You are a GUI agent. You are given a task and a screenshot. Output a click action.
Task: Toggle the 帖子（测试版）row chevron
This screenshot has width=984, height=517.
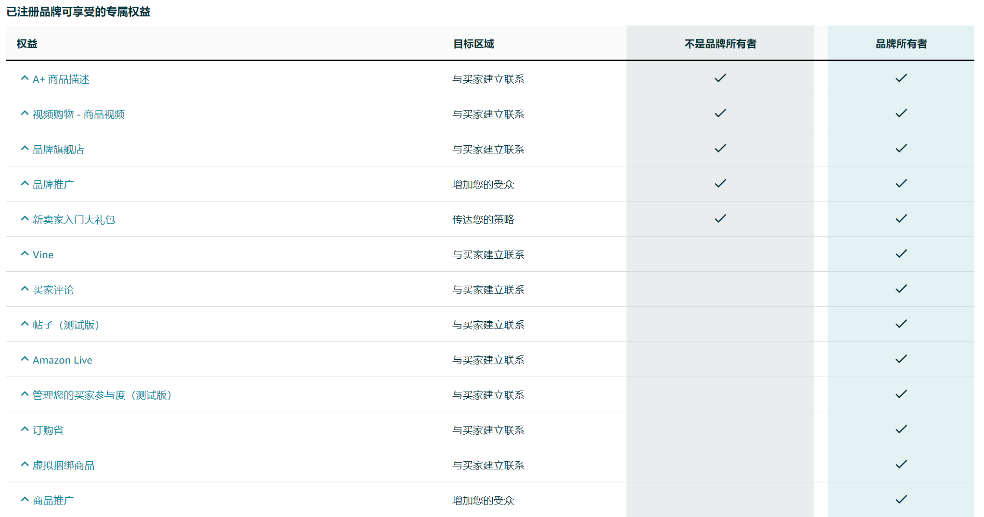(x=25, y=324)
